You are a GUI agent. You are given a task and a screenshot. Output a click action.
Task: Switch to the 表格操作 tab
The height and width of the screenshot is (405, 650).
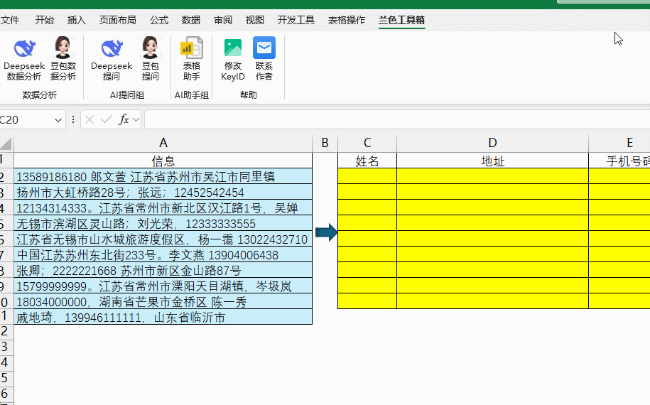point(347,20)
